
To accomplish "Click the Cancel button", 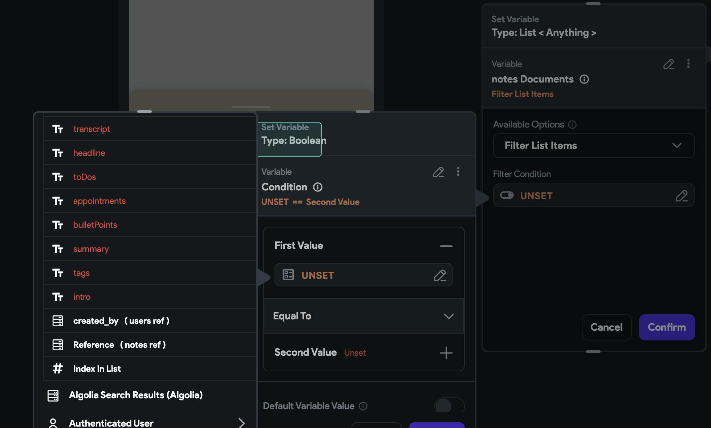I will 606,327.
